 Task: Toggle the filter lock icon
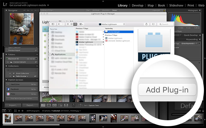coord(164,10)
